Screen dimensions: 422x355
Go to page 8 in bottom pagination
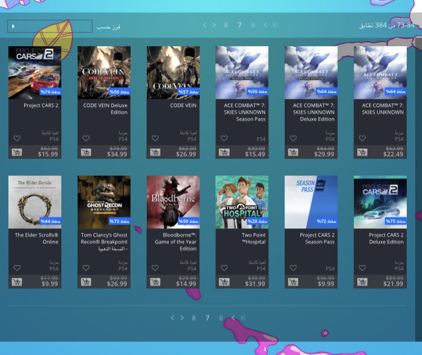[x=194, y=318]
